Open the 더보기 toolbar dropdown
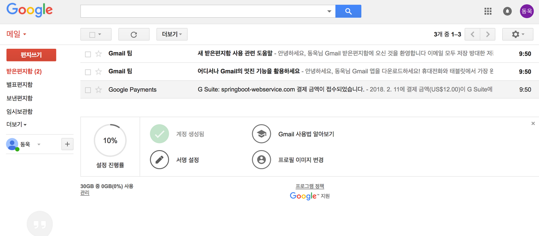Viewport: 539px width, 236px height. pos(172,34)
